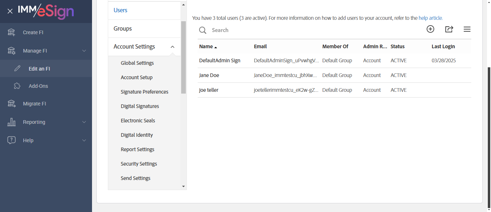
Task: Expand the Reporting menu chevron
Action: [x=84, y=122]
